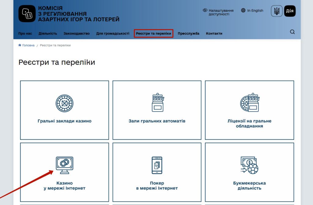The width and height of the screenshot is (313, 205).
Task: Click the commission title text in header
Action: [x=79, y=14]
